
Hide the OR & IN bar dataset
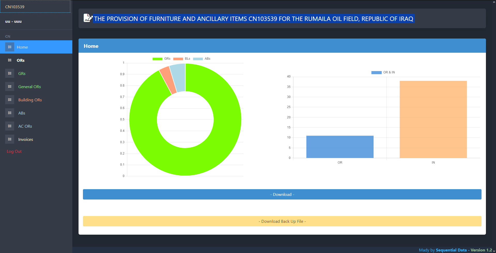[x=383, y=73]
